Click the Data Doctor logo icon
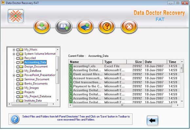190x130 pixels. click(x=16, y=16)
